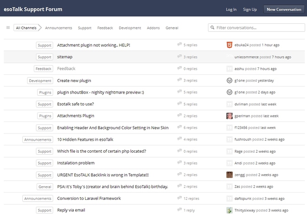This screenshot has width=307, height=215.
Task: Click Announcements tag on 10 Hidden Features row
Action: tap(38, 140)
